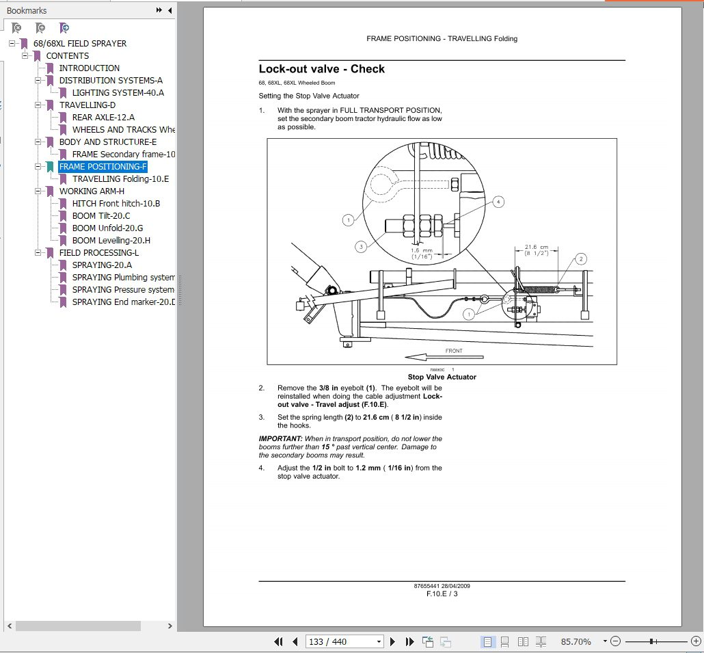Collapse the 68/68XL FIELD SPRAYER node

pos(12,44)
